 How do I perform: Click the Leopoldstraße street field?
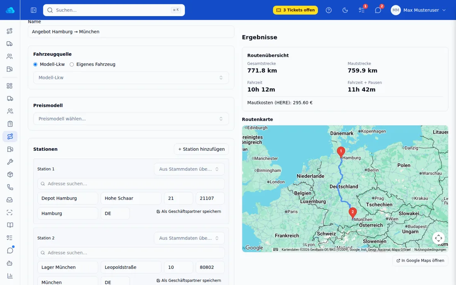click(x=131, y=267)
